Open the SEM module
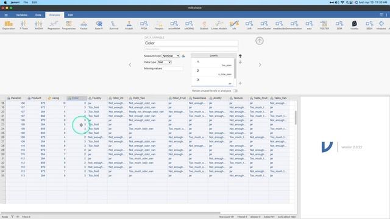Screen dimensions: 390x219 coord(339,25)
